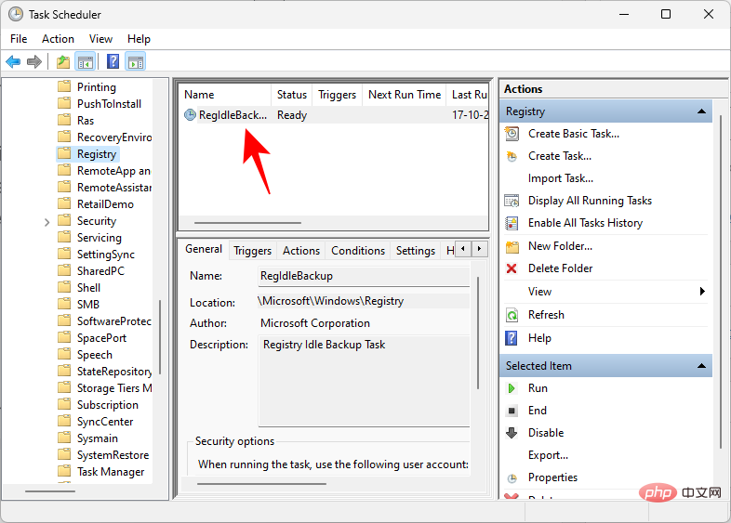731x523 pixels.
Task: Open the Help menu
Action: 139,39
